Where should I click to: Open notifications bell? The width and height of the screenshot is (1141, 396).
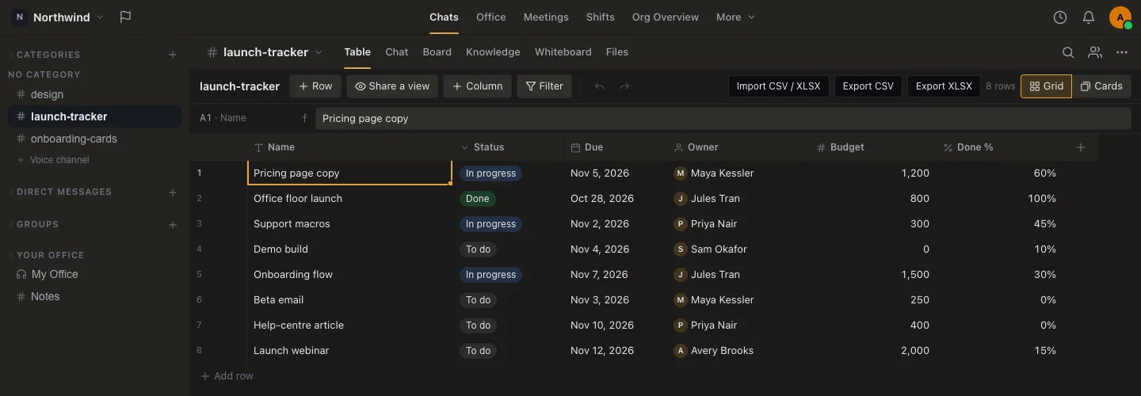click(x=1089, y=17)
